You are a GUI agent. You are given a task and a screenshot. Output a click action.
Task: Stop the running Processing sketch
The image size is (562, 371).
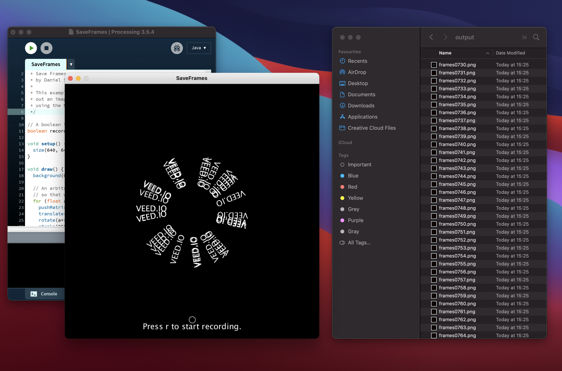point(46,48)
